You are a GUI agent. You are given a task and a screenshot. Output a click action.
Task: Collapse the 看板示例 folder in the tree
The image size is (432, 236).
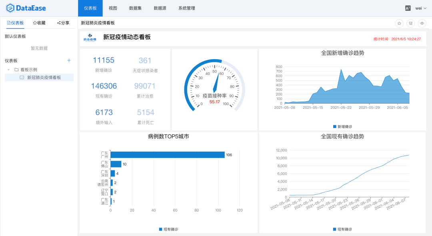[8, 70]
